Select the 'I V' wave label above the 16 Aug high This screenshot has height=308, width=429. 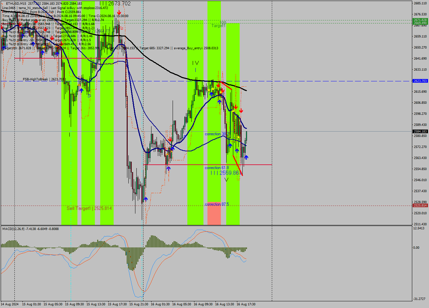click(196, 63)
